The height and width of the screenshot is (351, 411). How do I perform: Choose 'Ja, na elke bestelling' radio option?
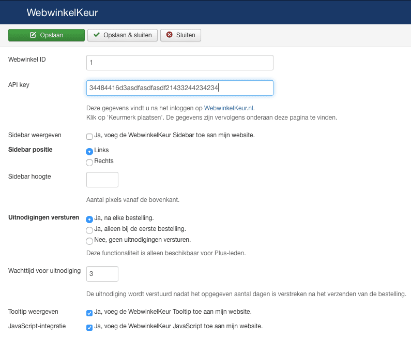89,219
